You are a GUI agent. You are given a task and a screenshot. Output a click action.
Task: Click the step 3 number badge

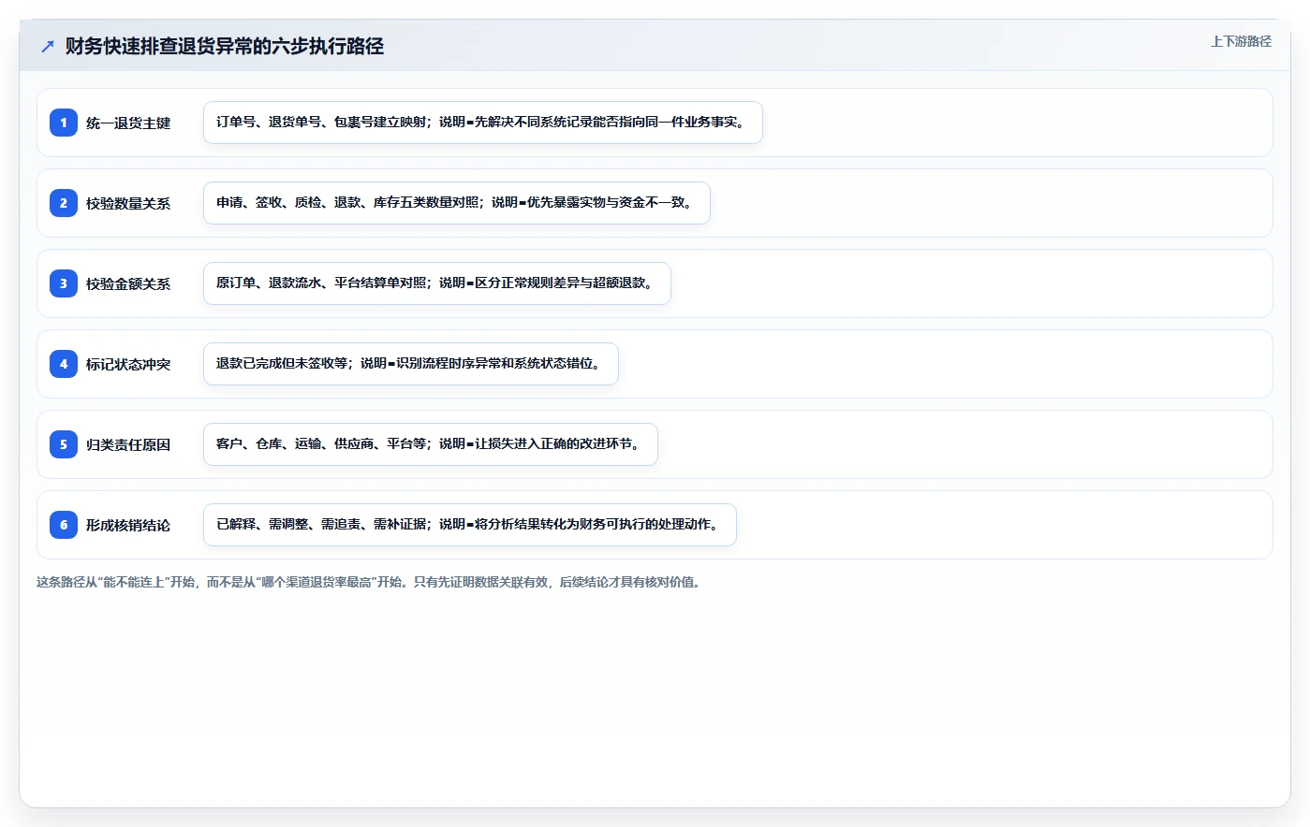tap(64, 283)
